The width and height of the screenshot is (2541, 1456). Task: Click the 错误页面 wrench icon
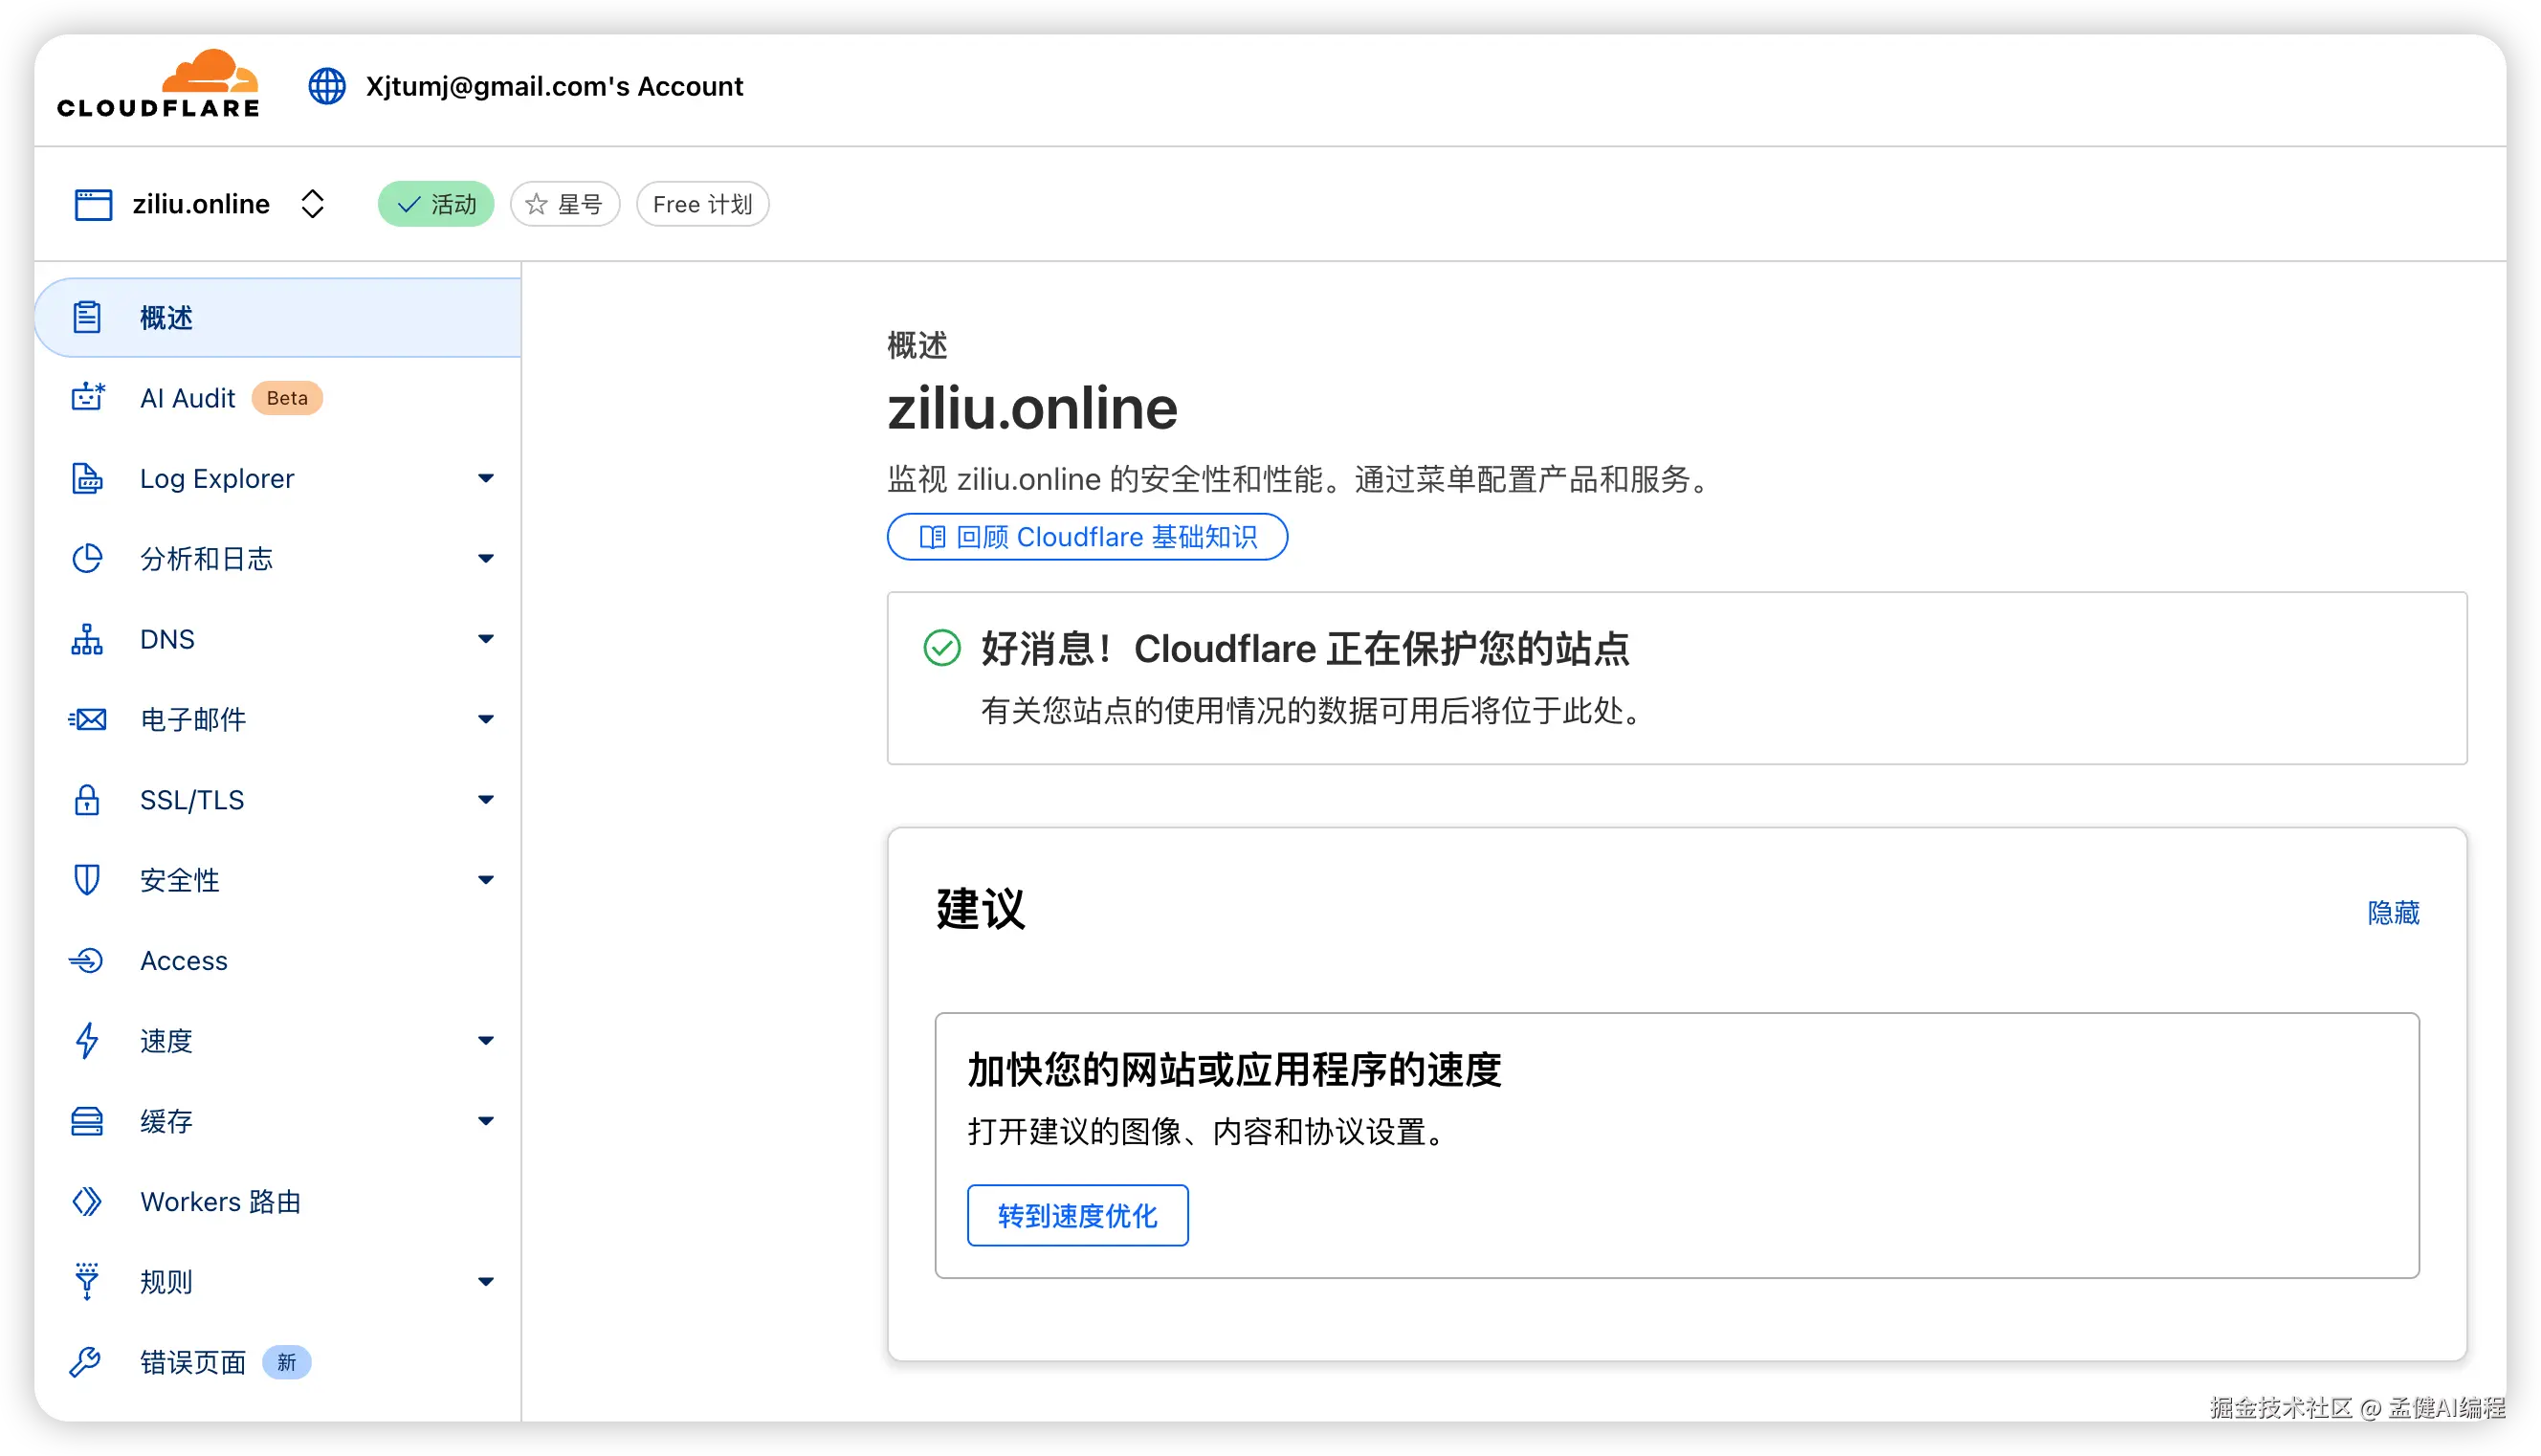click(86, 1362)
